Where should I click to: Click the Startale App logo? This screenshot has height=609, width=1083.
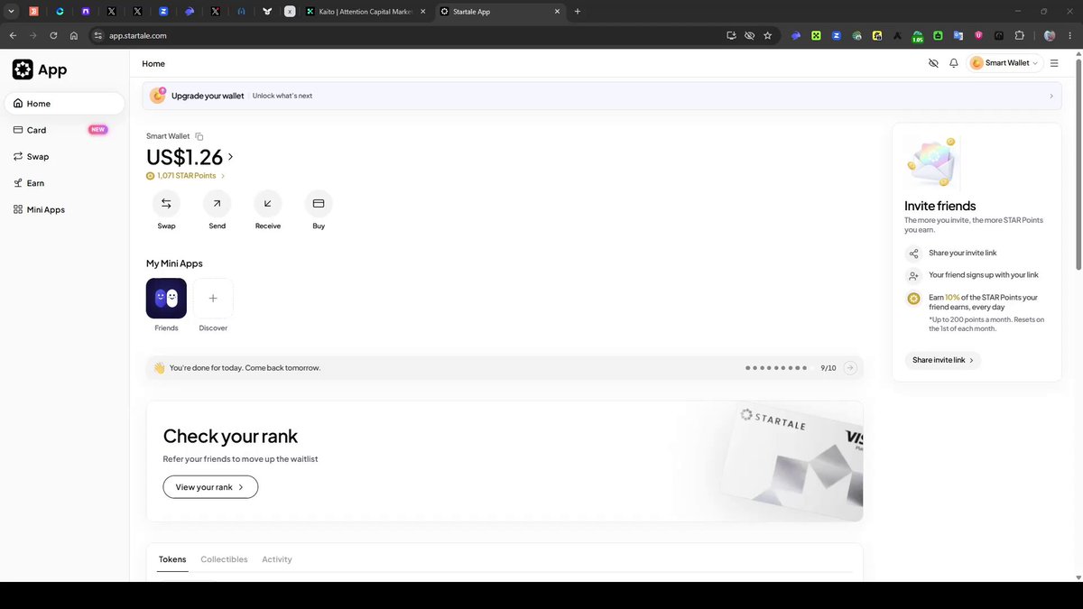40,69
